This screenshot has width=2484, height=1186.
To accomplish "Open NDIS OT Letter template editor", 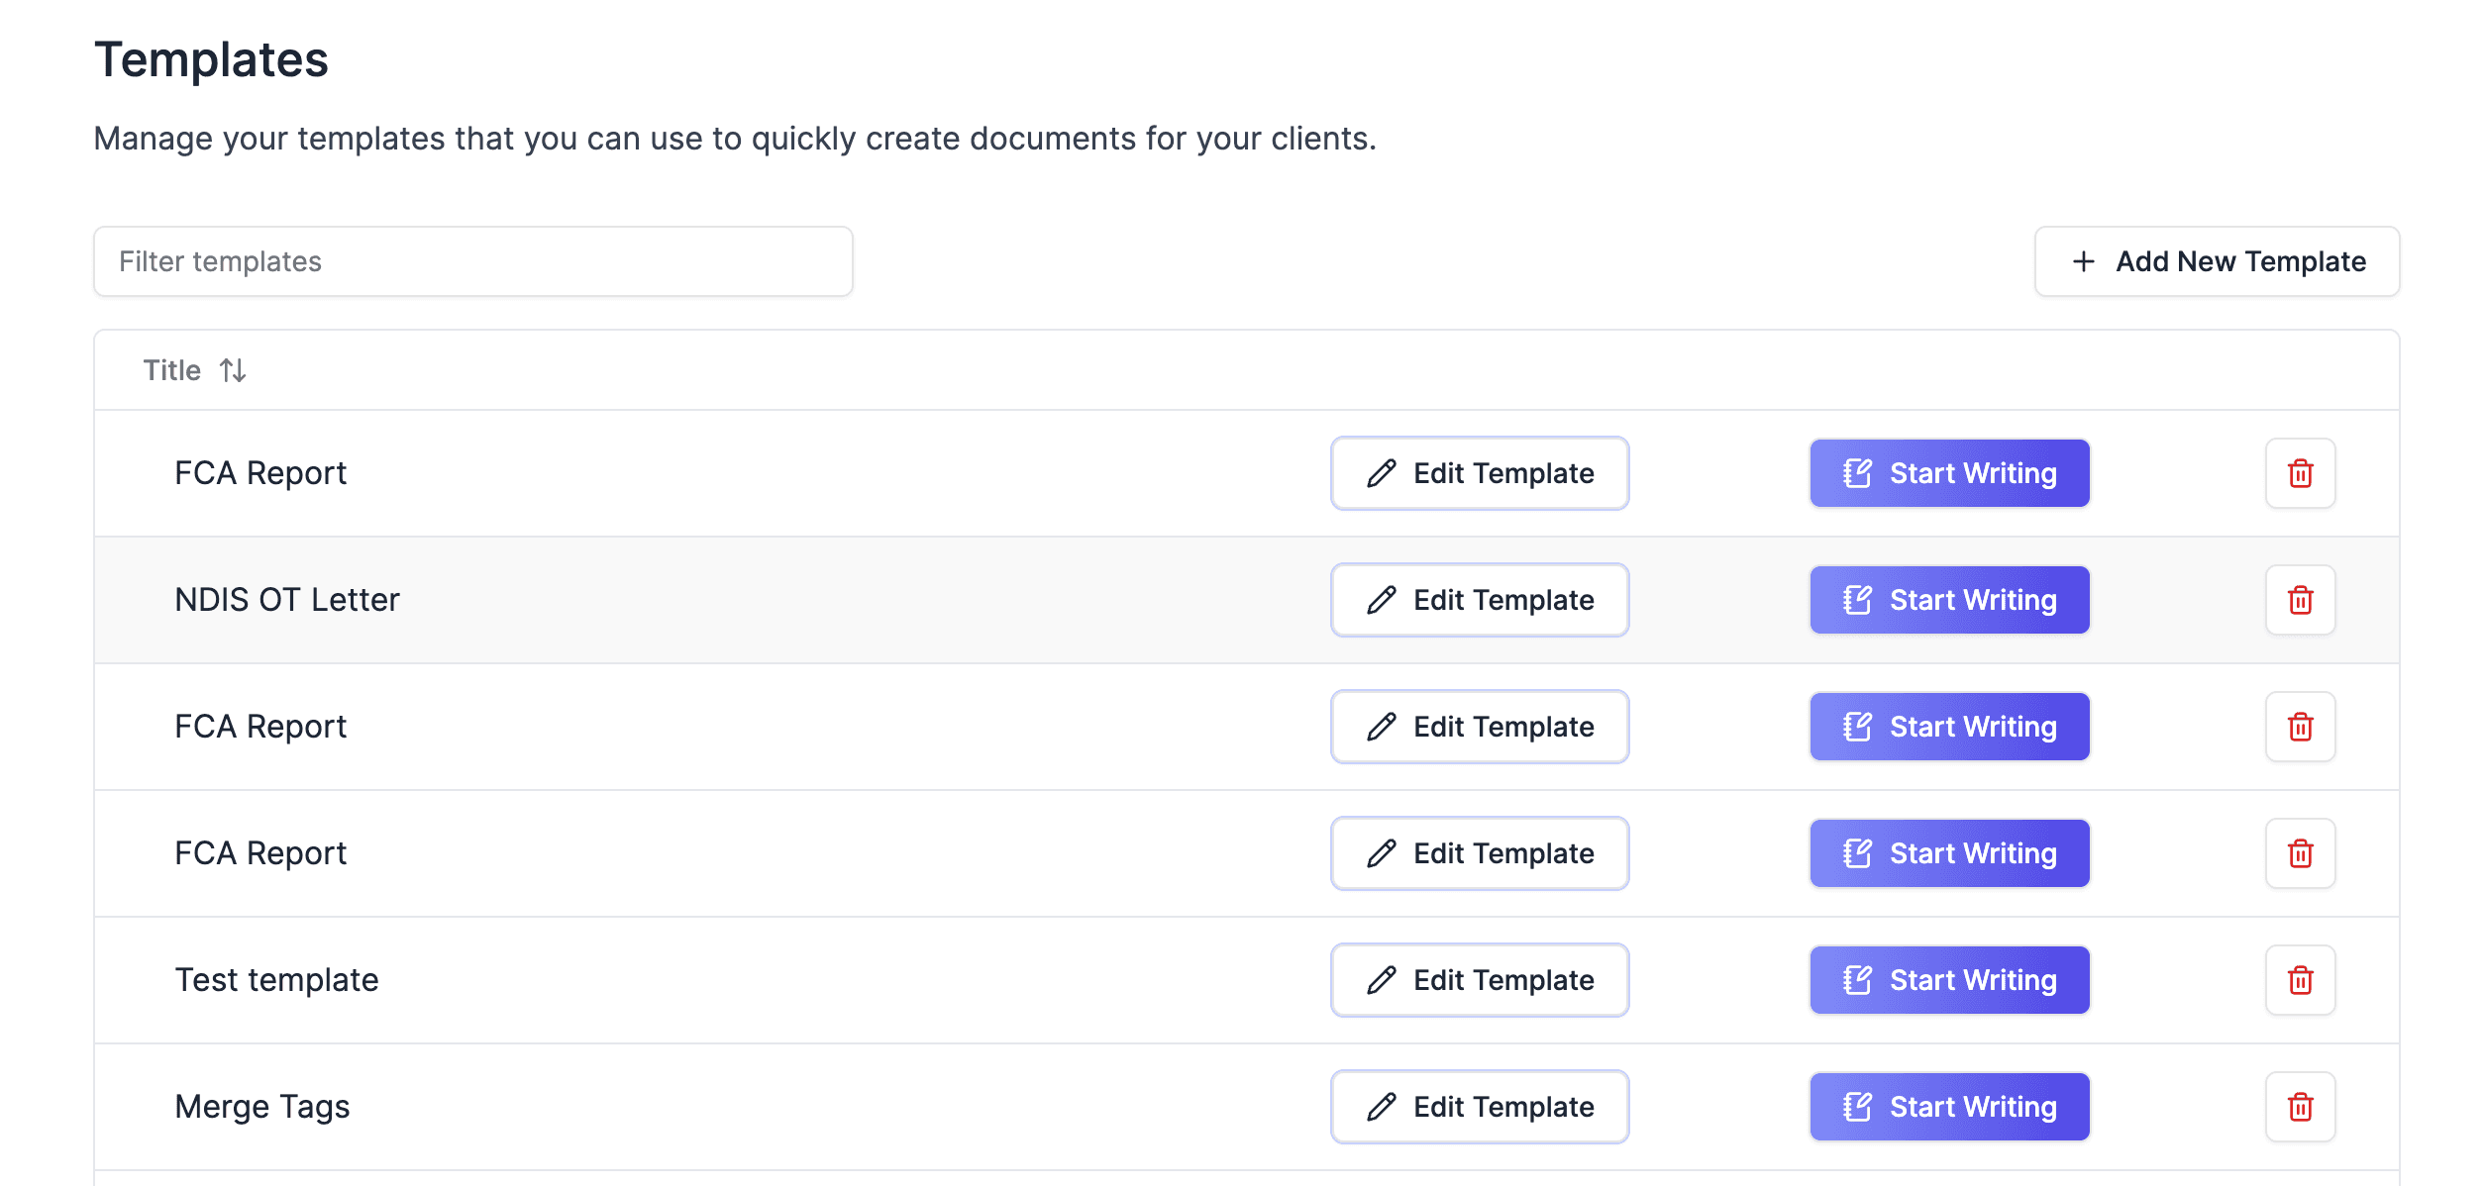I will point(1480,600).
